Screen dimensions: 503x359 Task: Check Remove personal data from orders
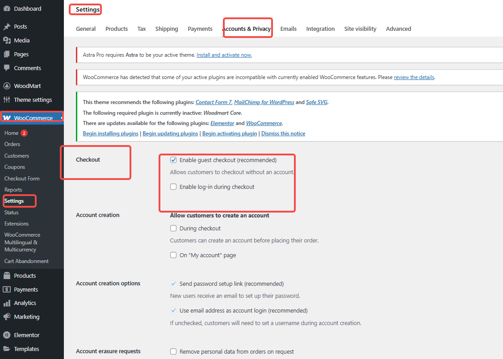pyautogui.click(x=173, y=351)
